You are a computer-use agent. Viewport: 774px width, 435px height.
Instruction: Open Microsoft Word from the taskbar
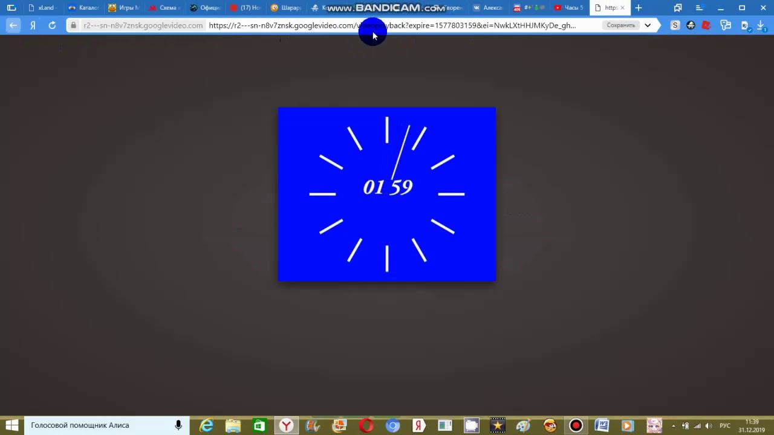tap(602, 425)
